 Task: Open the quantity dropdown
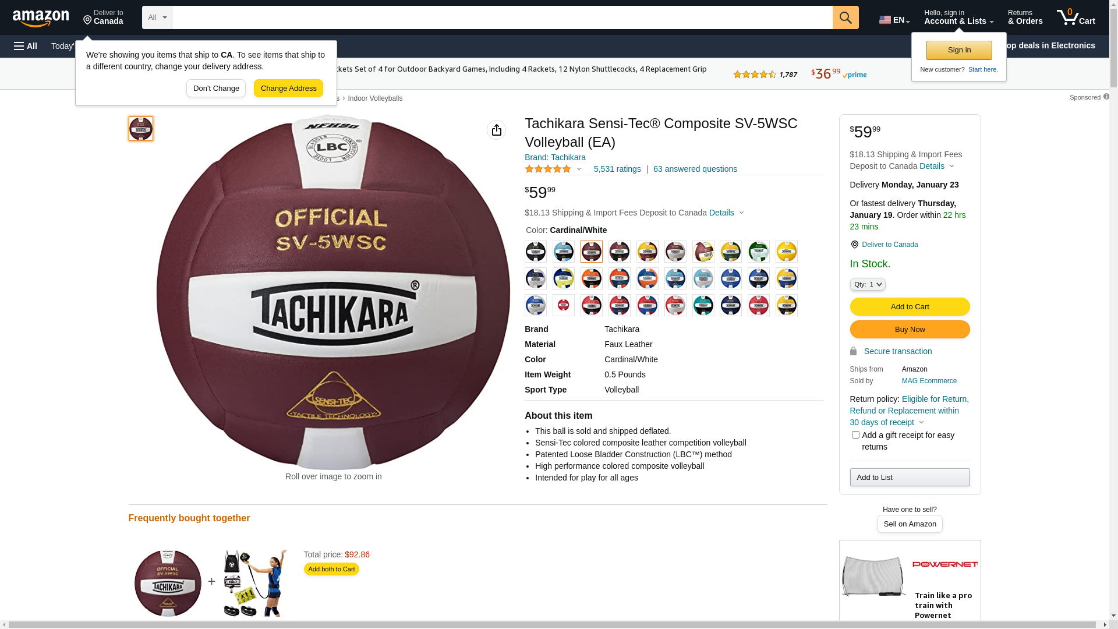pyautogui.click(x=868, y=284)
